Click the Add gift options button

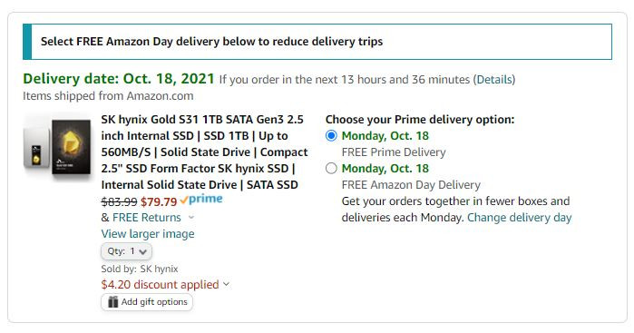click(147, 302)
